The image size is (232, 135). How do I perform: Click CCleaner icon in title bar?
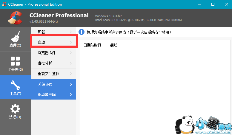[x=4, y=4]
